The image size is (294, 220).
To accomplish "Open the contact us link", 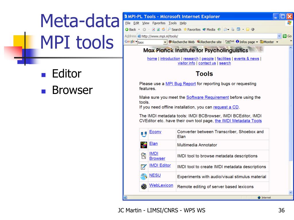I will 207,63.
